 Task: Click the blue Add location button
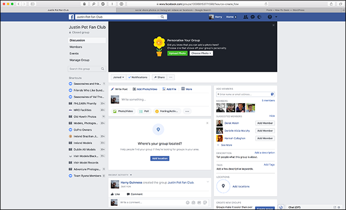click(160, 158)
